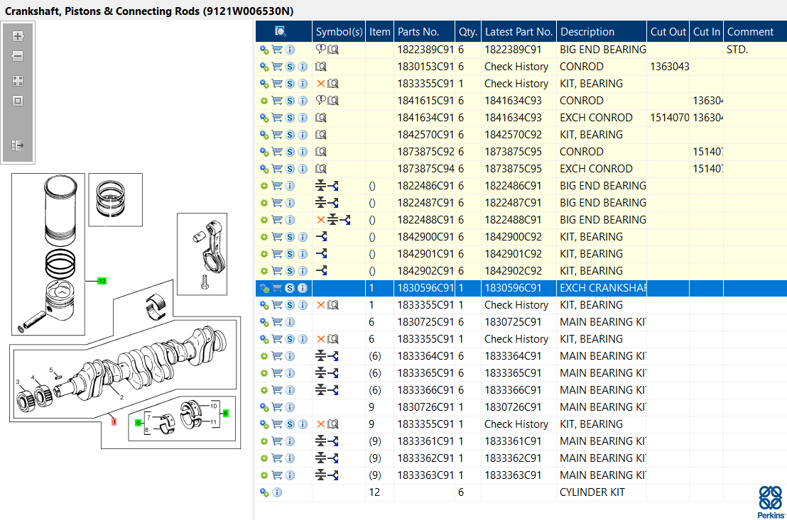Click latest part number 1841634C93 in EXCH CONROD row
The height and width of the screenshot is (520, 787).
513,118
